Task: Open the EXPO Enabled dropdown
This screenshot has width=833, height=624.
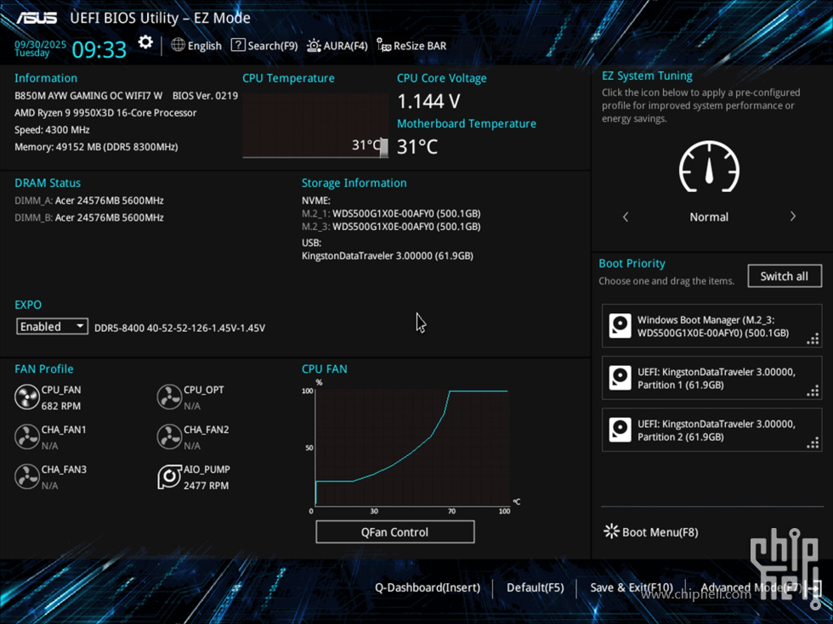Action: coord(52,326)
